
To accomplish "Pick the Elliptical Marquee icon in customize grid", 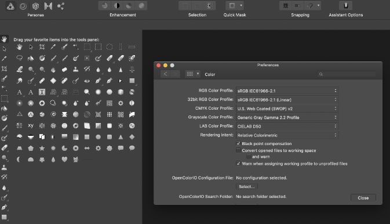I will coord(110,47).
